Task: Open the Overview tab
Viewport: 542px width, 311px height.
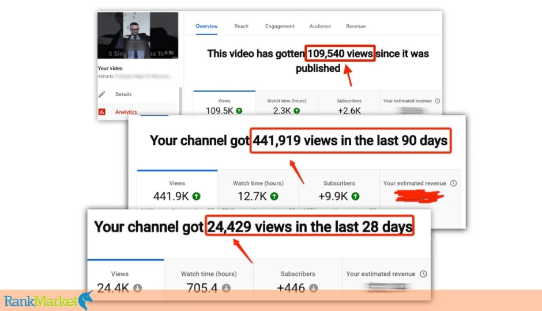Action: coord(206,26)
